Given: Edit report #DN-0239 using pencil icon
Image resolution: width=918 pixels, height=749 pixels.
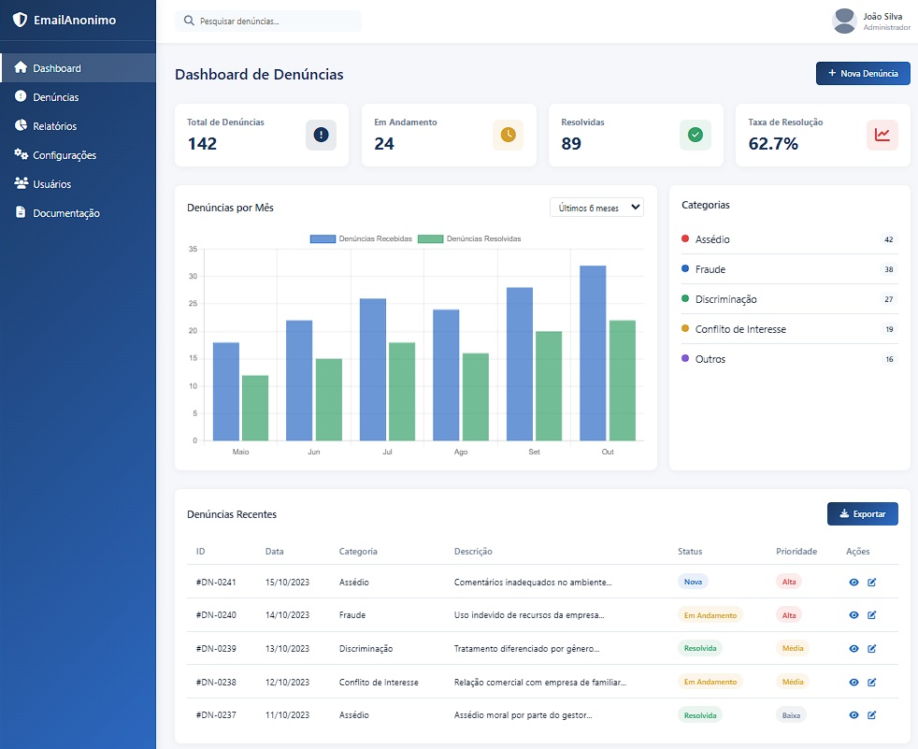Looking at the screenshot, I should (872, 649).
